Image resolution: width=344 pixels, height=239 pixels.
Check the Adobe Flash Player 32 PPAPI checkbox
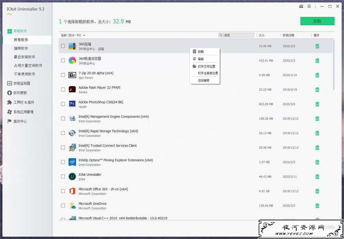click(63, 89)
